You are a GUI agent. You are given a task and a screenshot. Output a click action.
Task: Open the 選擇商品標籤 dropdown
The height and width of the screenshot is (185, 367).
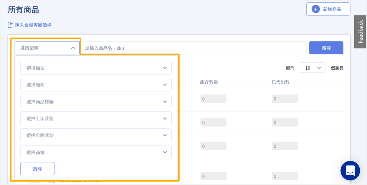pyautogui.click(x=96, y=102)
